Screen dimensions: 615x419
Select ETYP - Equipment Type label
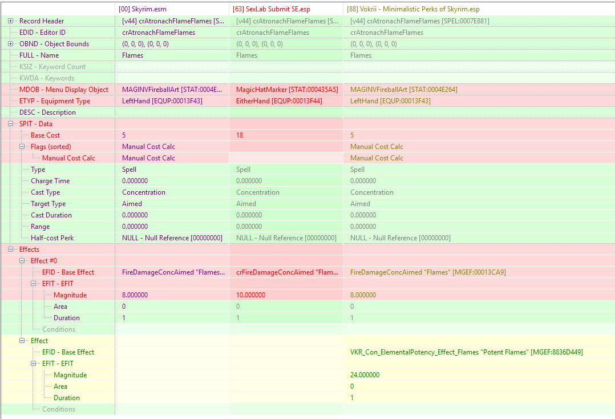point(55,101)
